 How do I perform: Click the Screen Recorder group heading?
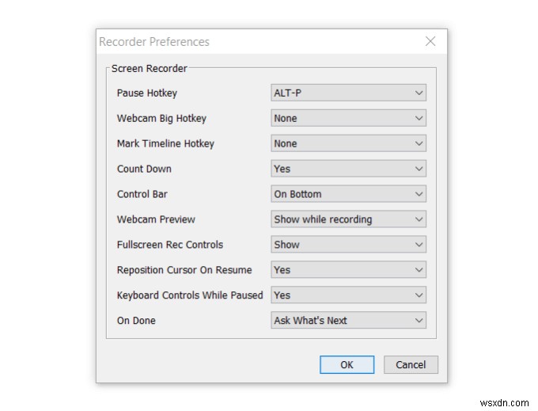150,69
